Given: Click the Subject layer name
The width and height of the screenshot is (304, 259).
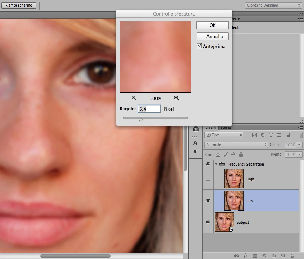Looking at the screenshot, I should pyautogui.click(x=243, y=222).
